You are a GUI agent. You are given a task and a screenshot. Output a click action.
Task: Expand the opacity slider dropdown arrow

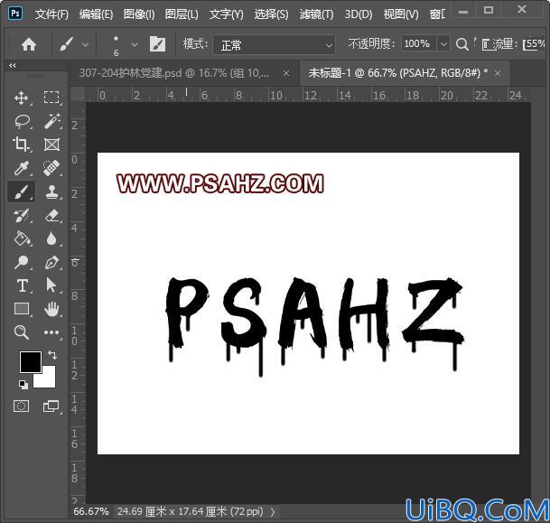coord(443,44)
